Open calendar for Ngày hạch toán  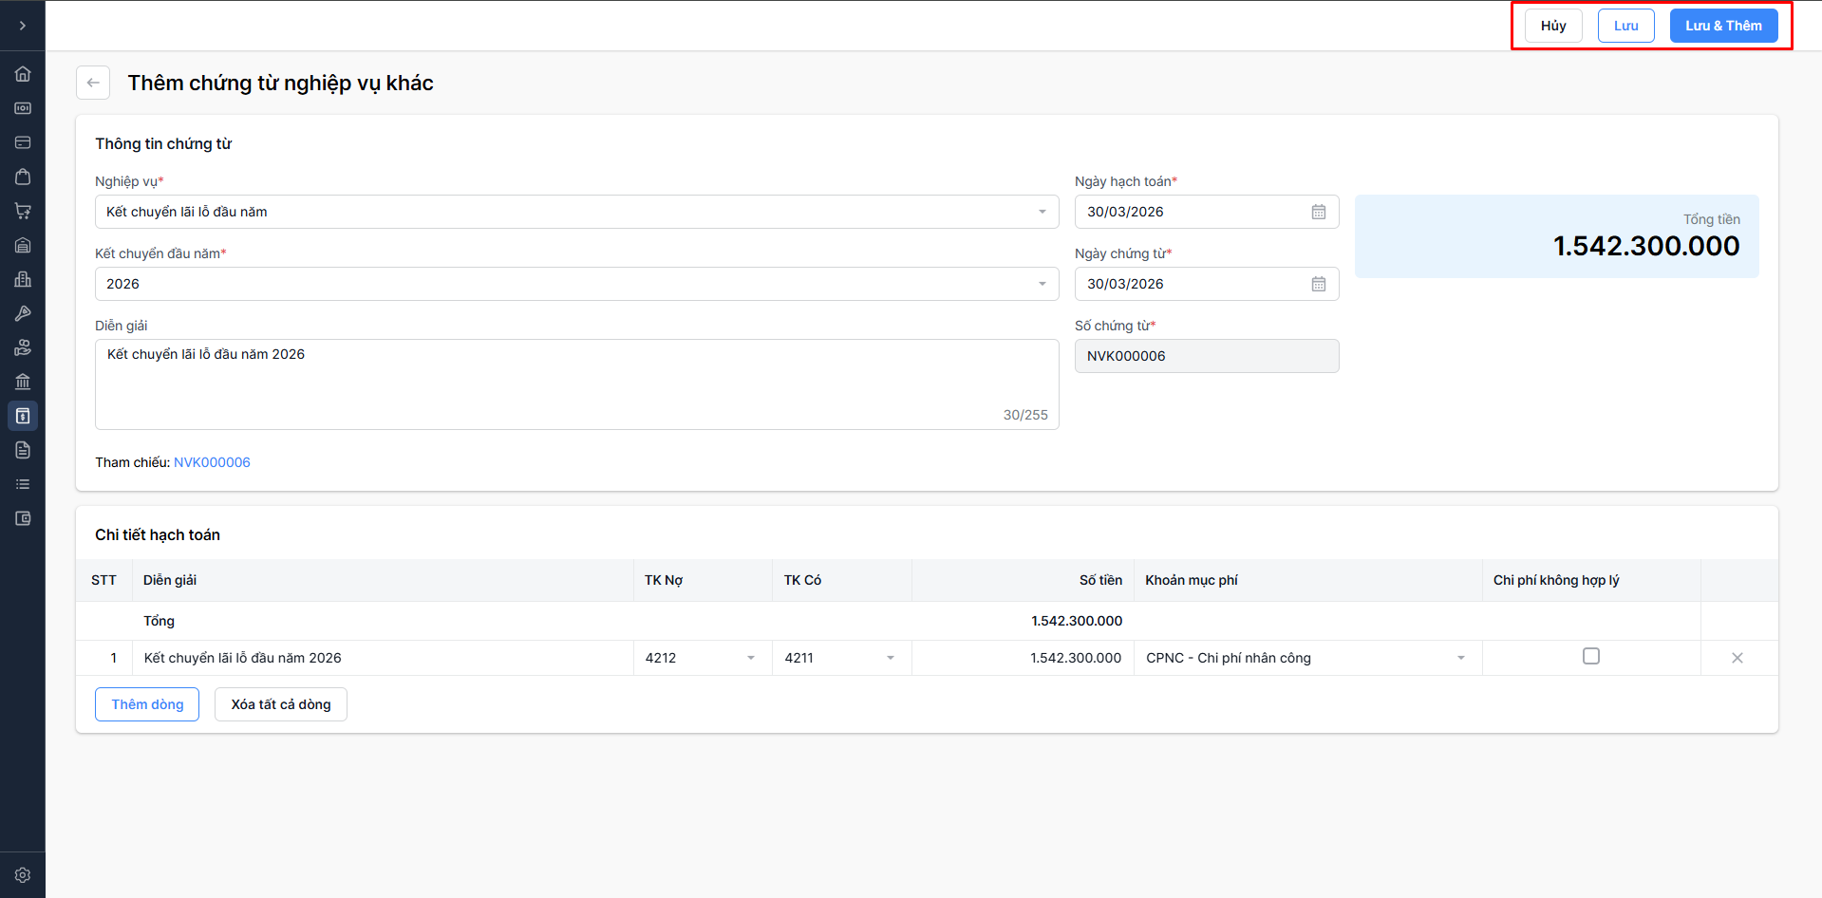tap(1318, 212)
